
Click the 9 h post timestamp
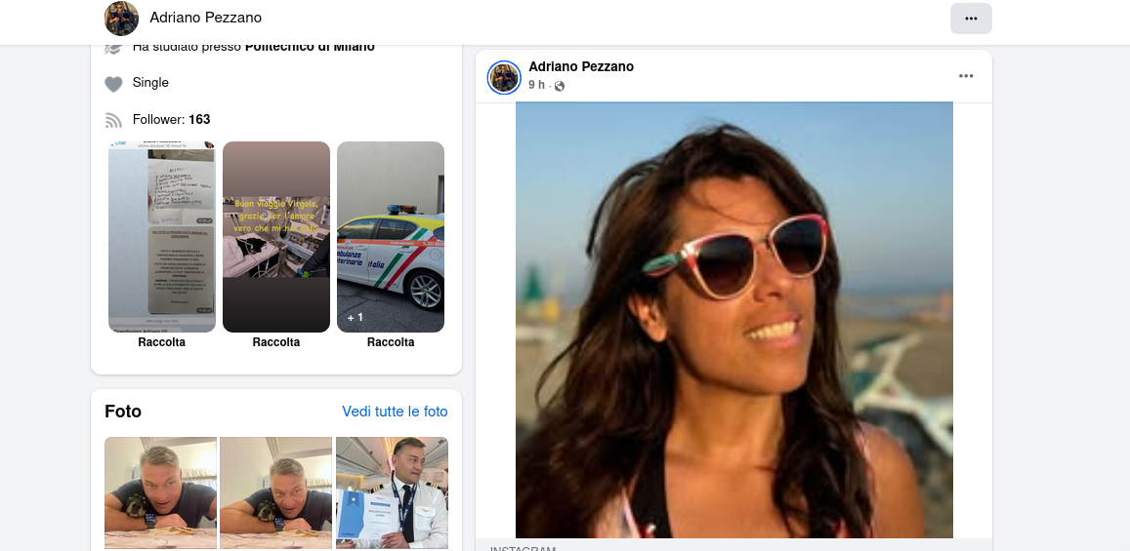(536, 85)
